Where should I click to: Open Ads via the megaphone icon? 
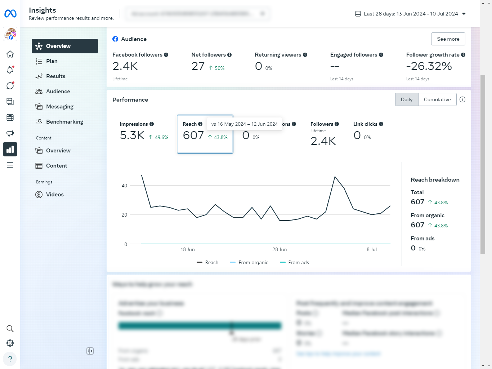10,133
